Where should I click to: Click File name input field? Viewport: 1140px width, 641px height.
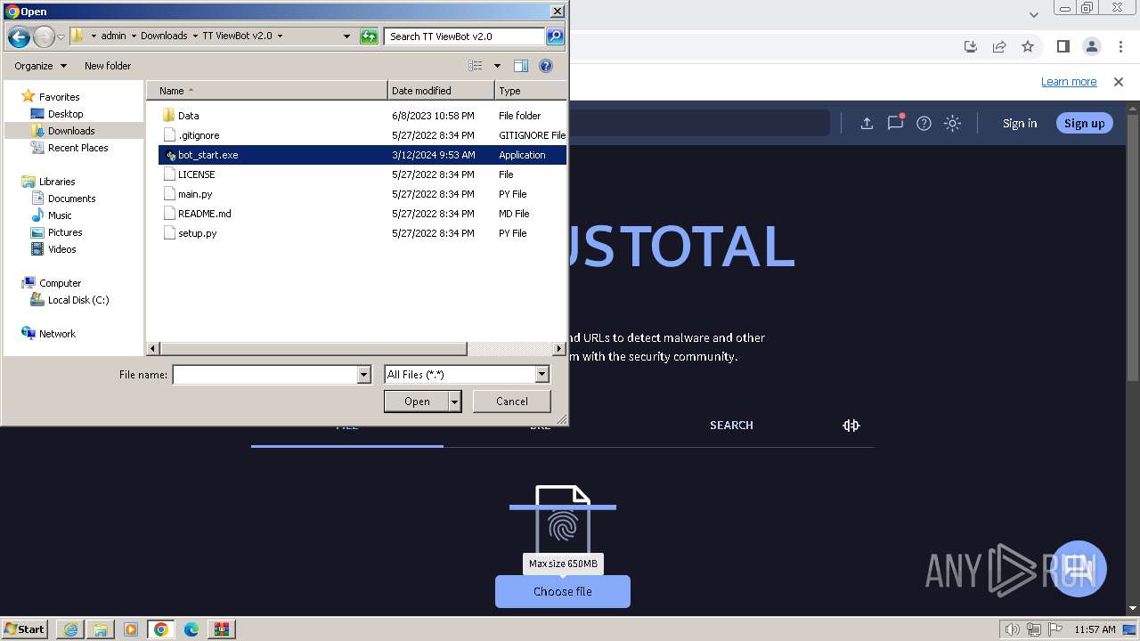[x=265, y=375]
